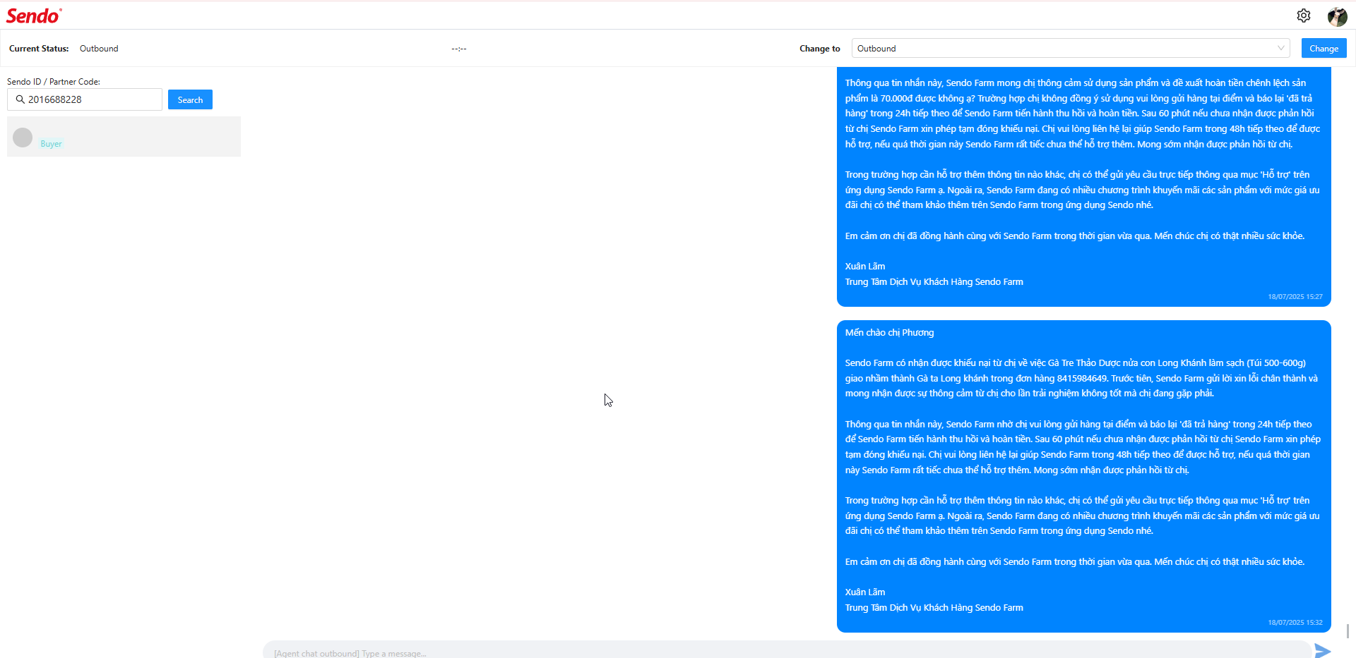This screenshot has height=658, width=1356.
Task: Click the line mentioning order 8415984649
Action: point(1081,378)
